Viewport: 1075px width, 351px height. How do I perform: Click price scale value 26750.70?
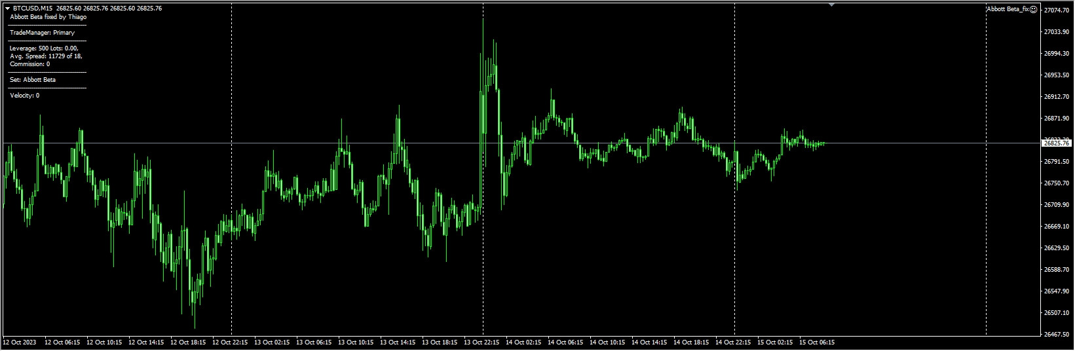point(1057,183)
